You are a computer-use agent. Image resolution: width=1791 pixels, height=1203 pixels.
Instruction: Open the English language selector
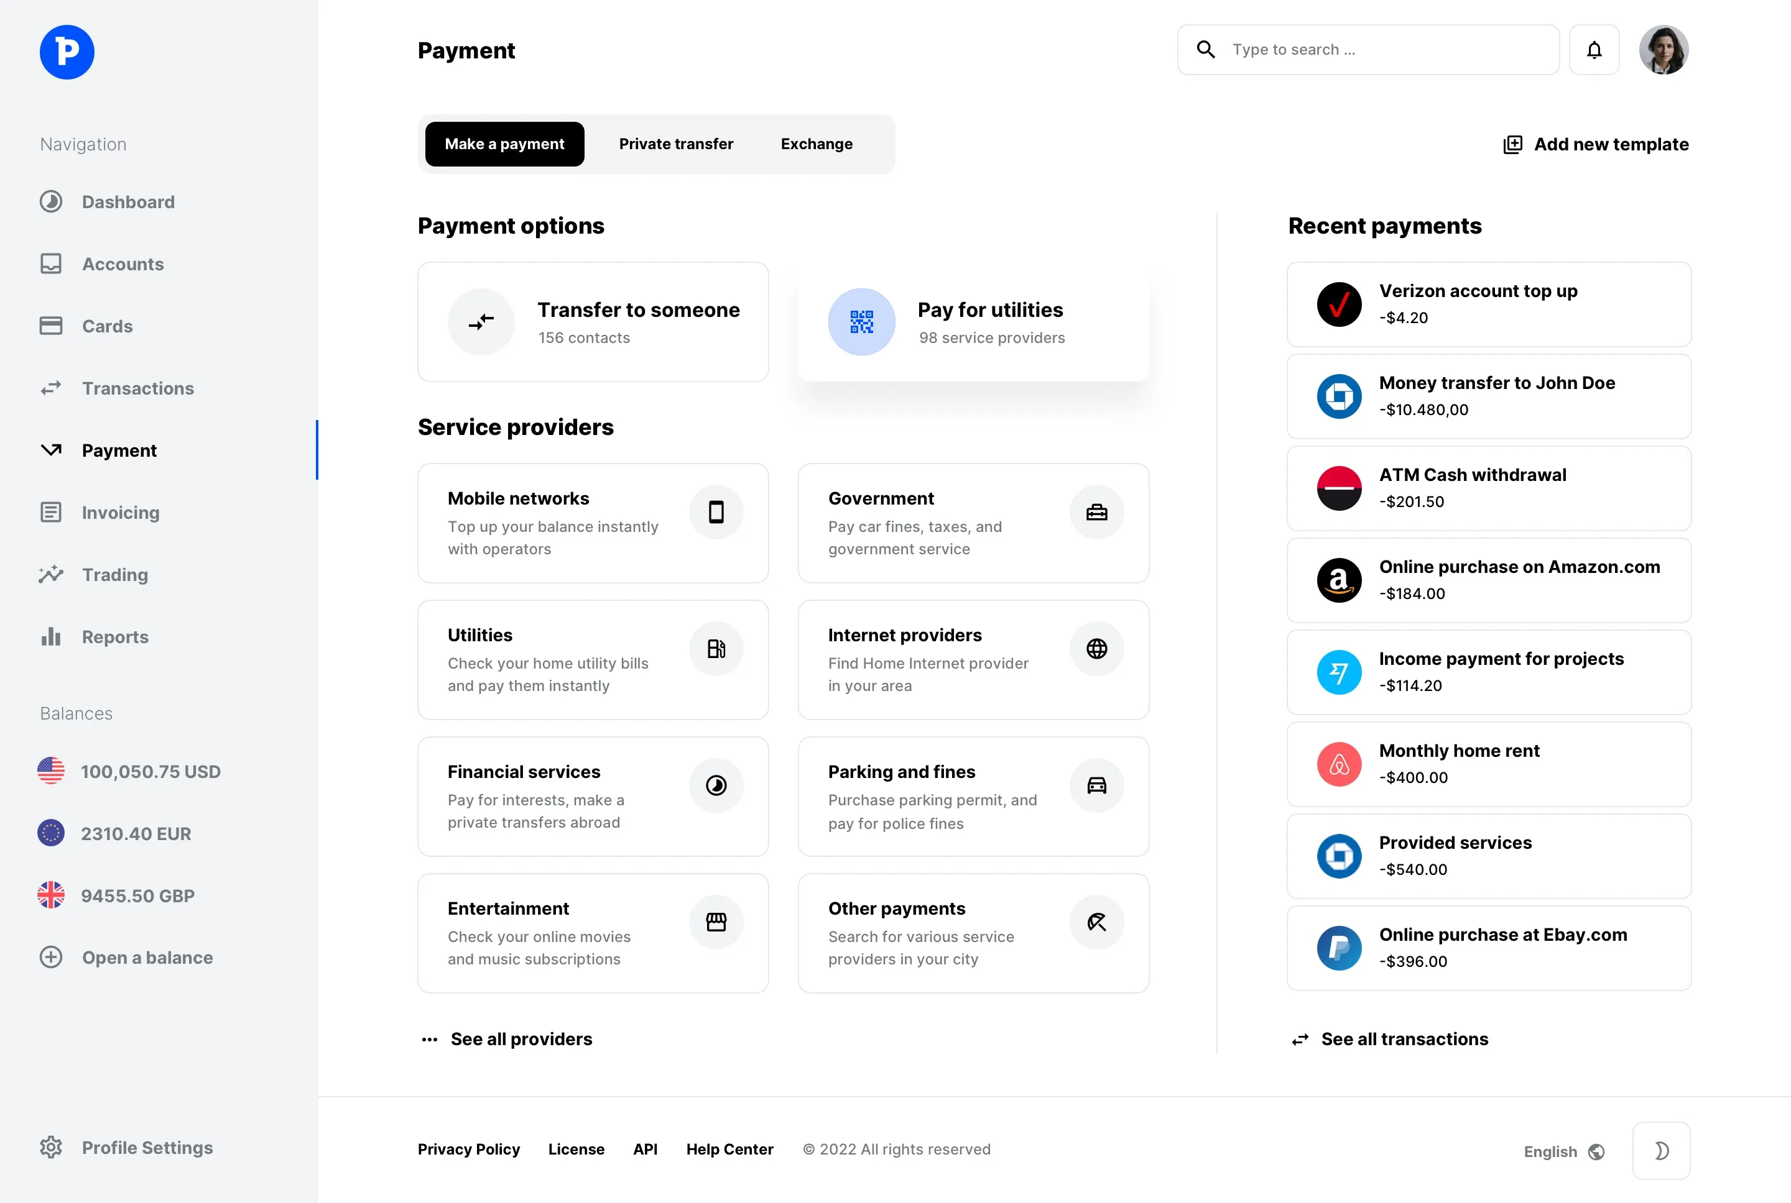(x=1563, y=1151)
